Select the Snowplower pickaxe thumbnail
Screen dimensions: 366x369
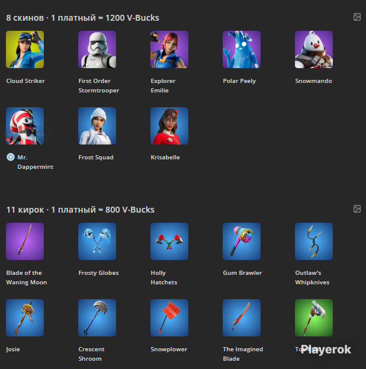click(169, 317)
